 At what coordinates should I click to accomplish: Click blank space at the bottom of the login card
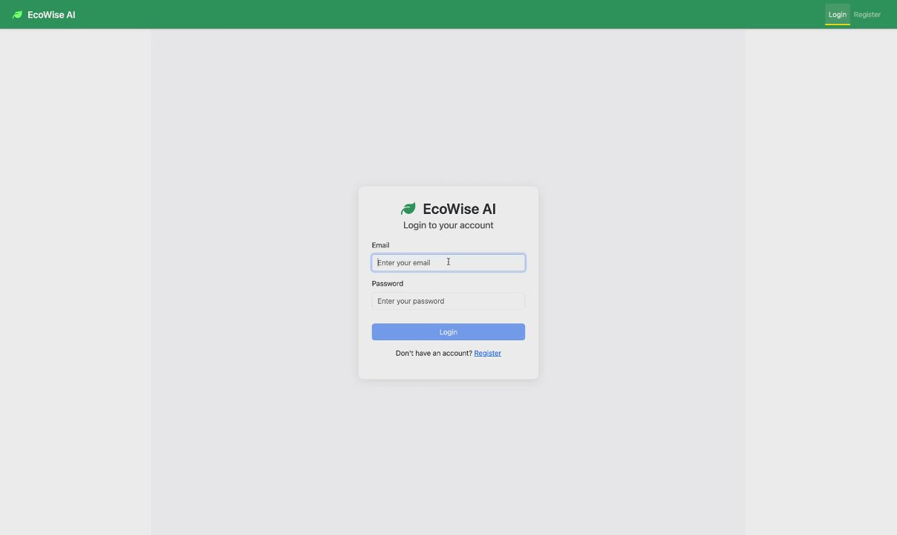pos(448,369)
